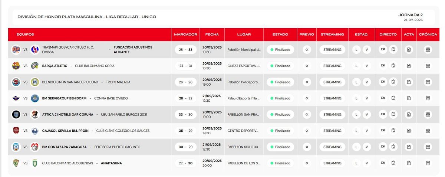Screen dimensions: 445x177
Task: Click team name FUNDACION AGUSTINOS ALICANTE
Action: tap(133, 50)
